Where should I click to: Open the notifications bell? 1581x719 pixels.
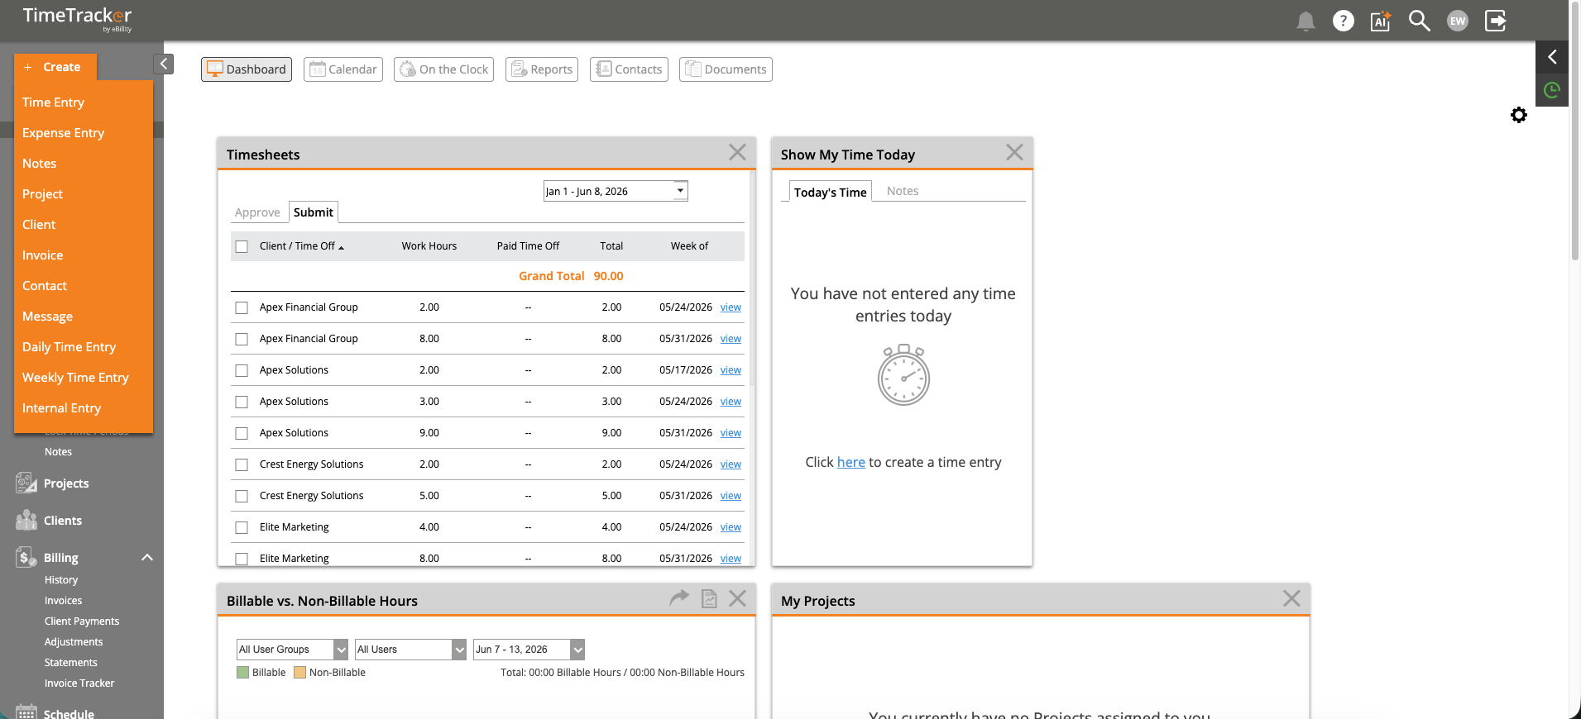pos(1306,21)
